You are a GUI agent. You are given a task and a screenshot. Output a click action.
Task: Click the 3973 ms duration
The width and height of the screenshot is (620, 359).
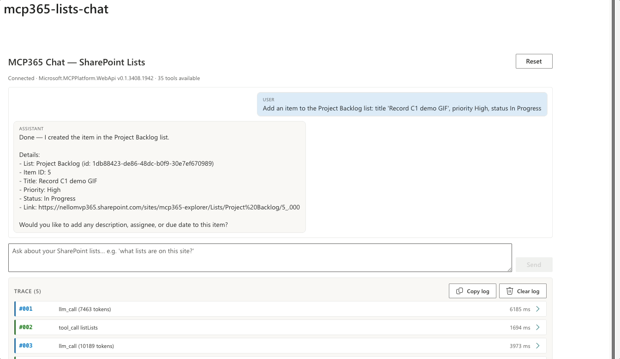click(520, 346)
